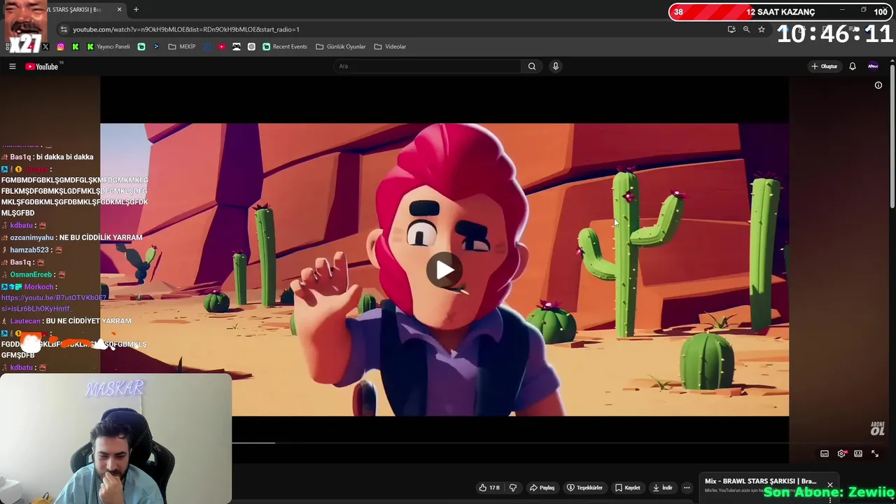Image resolution: width=896 pixels, height=504 pixels.
Task: Toggle theater mode in player
Action: pyautogui.click(x=858, y=454)
